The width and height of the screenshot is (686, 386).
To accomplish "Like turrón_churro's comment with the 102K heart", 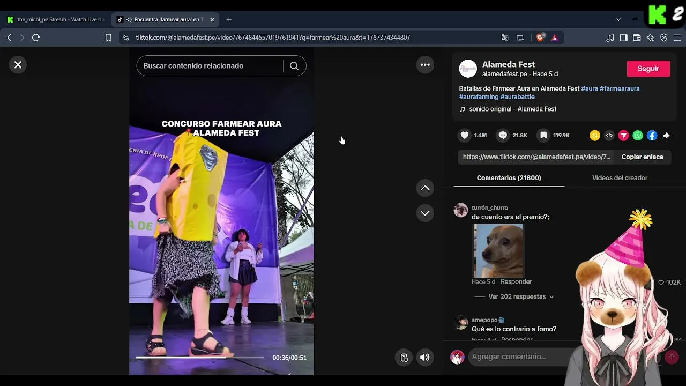I will pos(661,283).
